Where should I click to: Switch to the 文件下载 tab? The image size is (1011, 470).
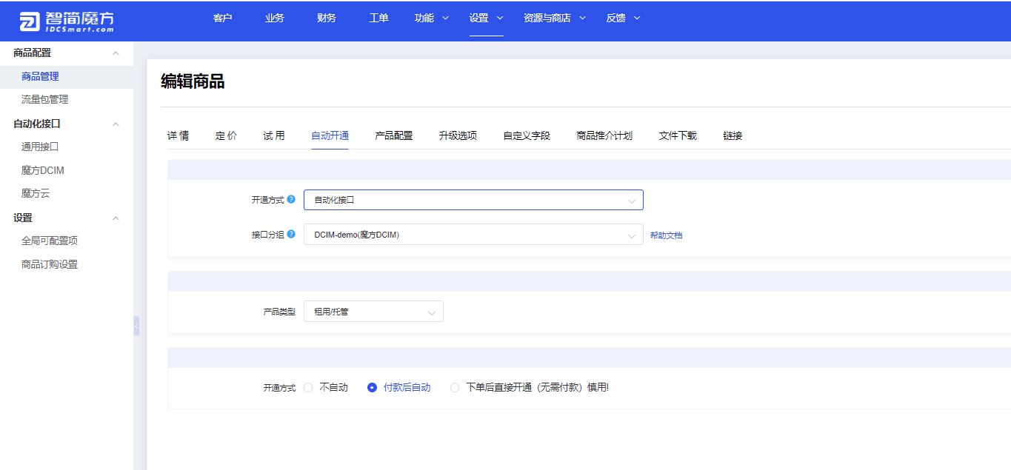tap(678, 135)
